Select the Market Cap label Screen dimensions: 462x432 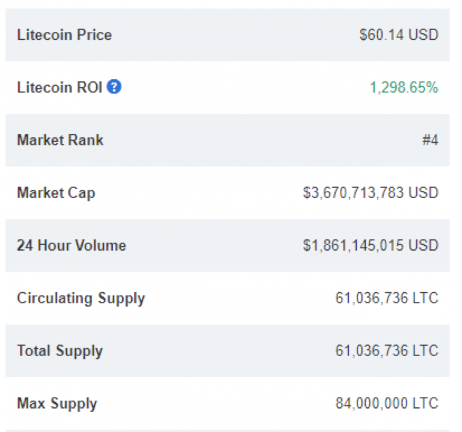pyautogui.click(x=57, y=193)
